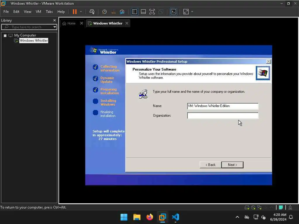Toggle the library sidebar view

click(134, 12)
